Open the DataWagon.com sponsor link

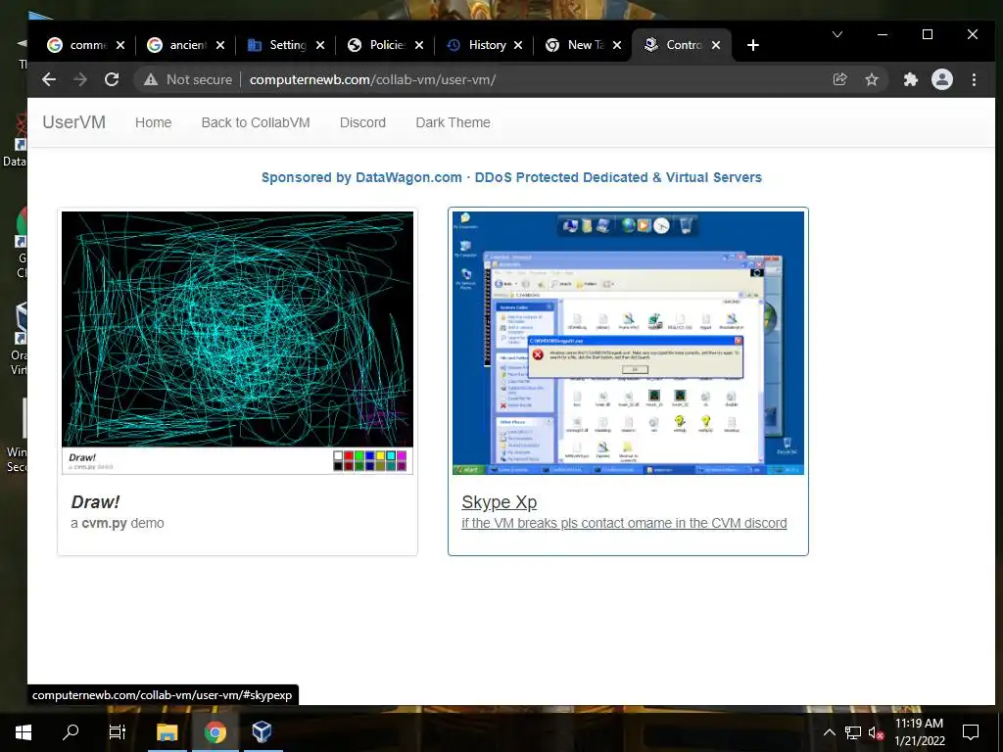[511, 177]
